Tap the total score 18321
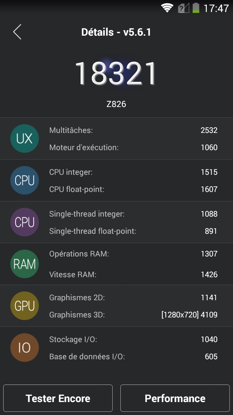The image size is (233, 415). point(116,73)
